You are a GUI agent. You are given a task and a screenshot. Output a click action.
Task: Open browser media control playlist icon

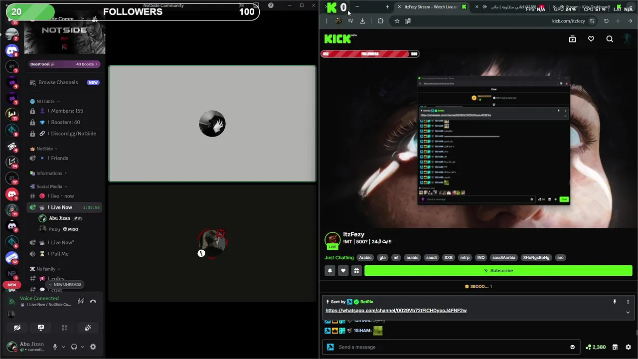350,21
